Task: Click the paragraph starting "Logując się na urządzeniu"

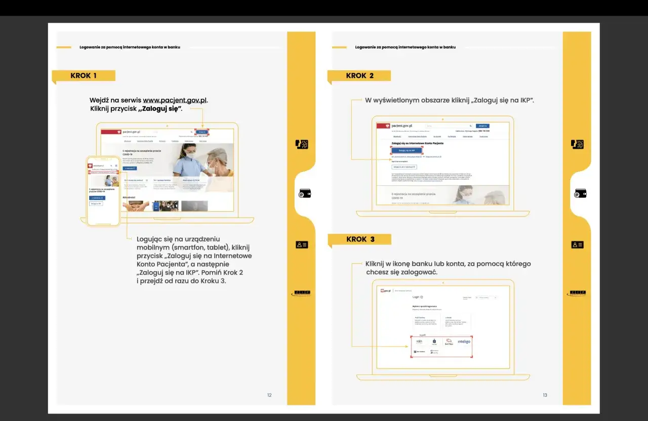Action: coord(194,260)
